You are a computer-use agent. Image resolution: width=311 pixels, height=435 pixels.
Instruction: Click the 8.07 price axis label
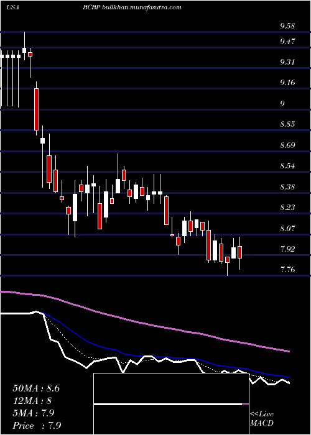click(287, 229)
